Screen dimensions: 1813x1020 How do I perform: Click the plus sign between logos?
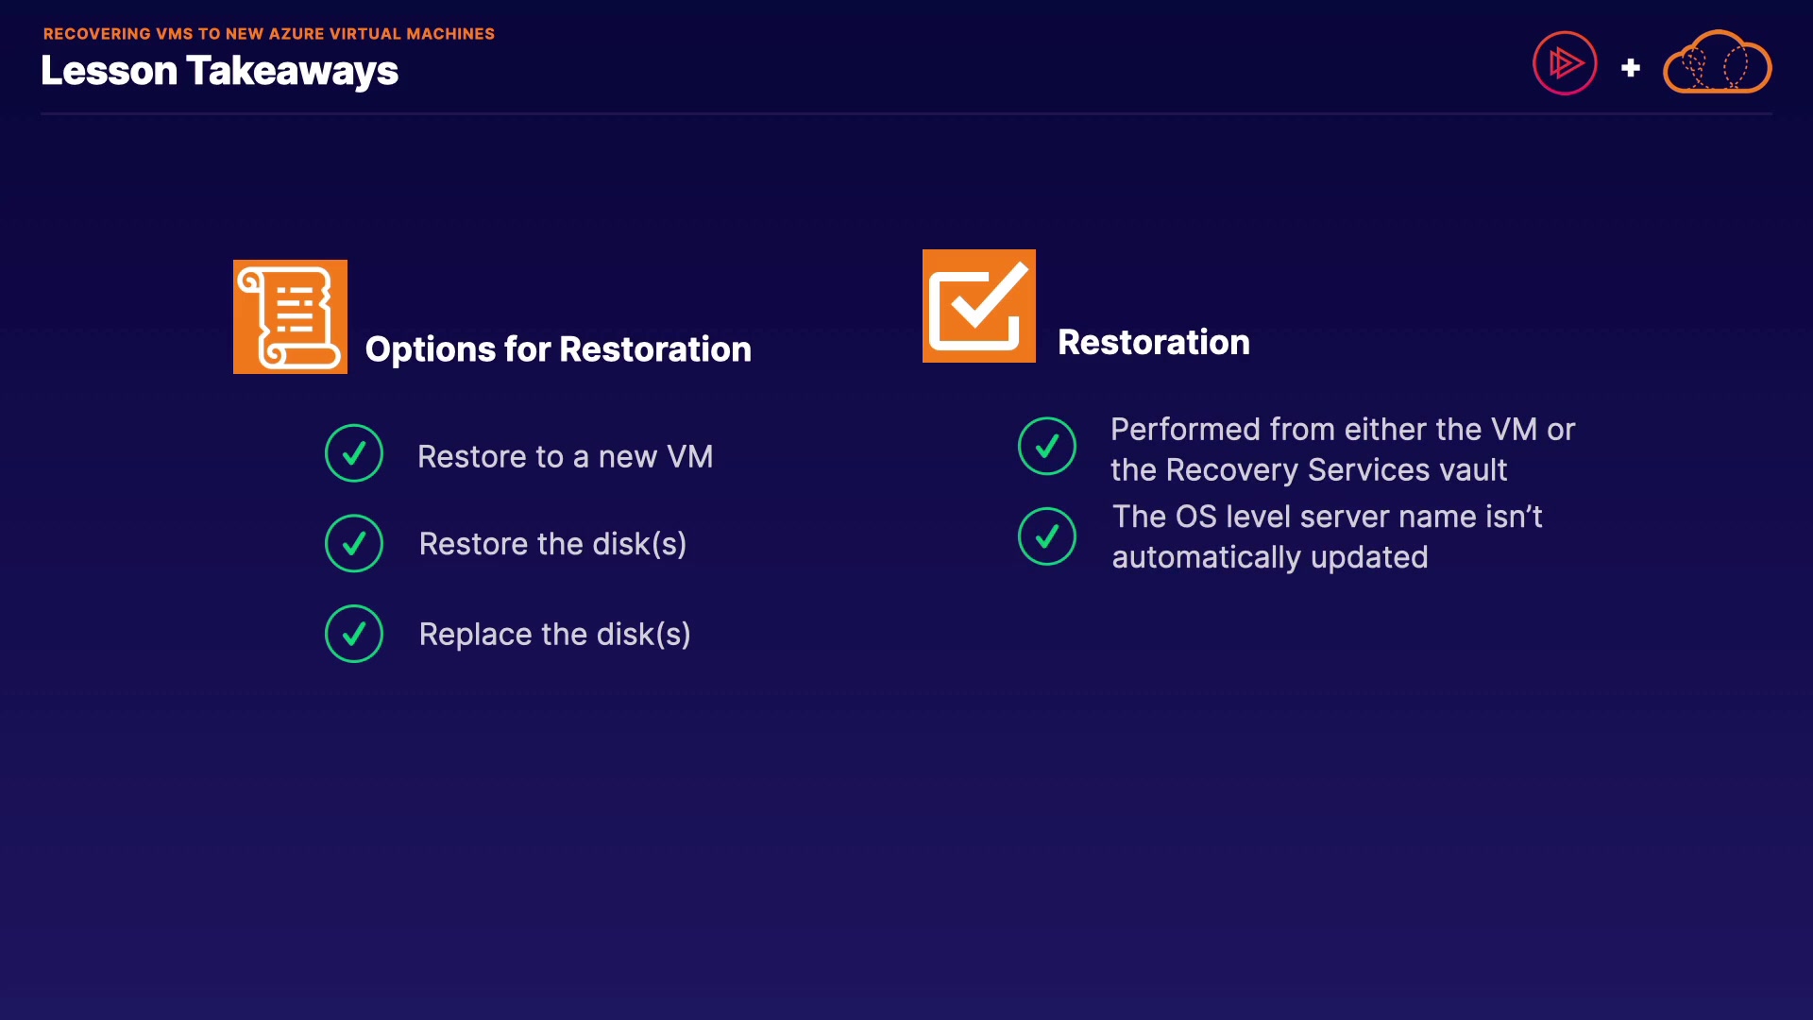pyautogui.click(x=1630, y=68)
